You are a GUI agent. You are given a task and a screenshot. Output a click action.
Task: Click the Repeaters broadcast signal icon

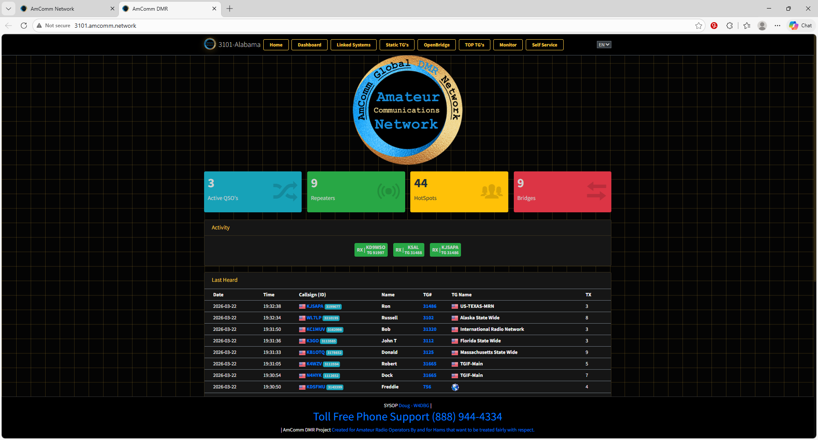pos(388,191)
